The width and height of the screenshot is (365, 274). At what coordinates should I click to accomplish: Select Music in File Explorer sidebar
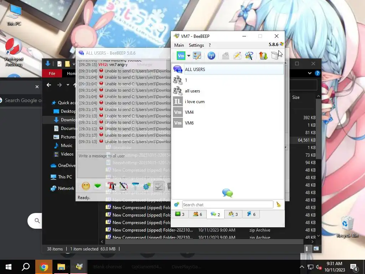[63, 146]
